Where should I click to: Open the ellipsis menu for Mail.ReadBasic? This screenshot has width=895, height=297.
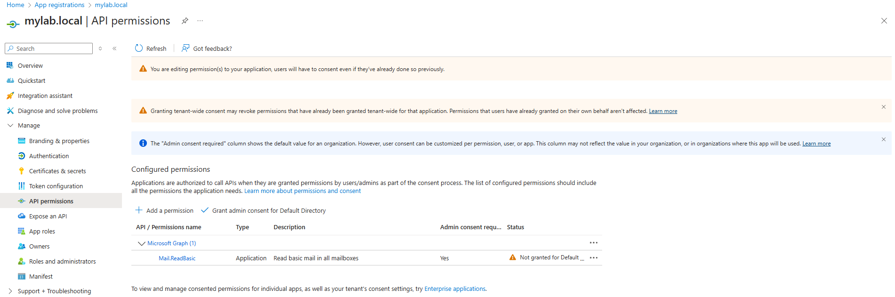point(593,257)
